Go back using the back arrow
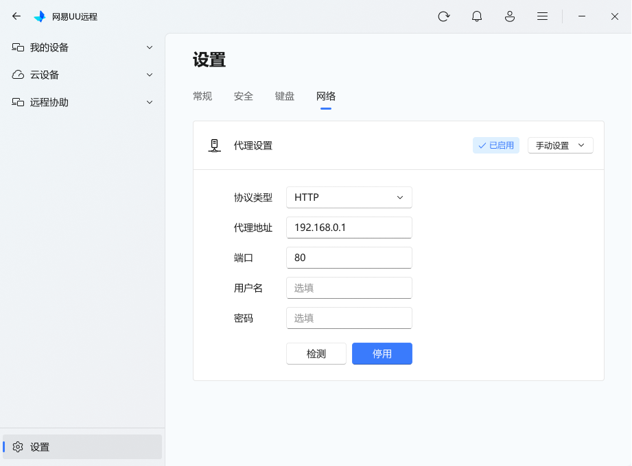 (x=16, y=16)
